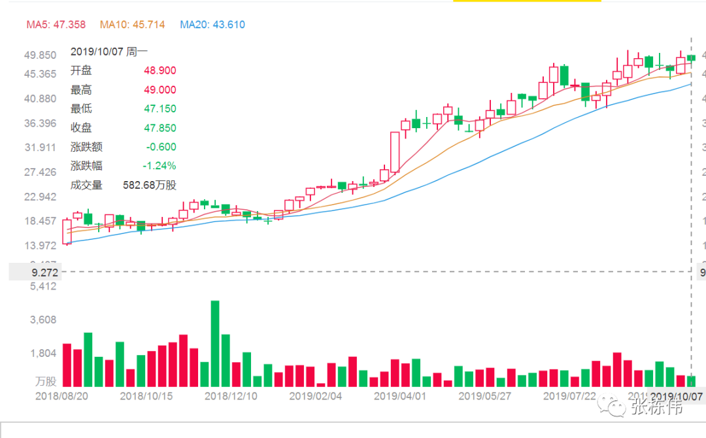Select the 2018/12/10 date label on axis

tap(231, 396)
